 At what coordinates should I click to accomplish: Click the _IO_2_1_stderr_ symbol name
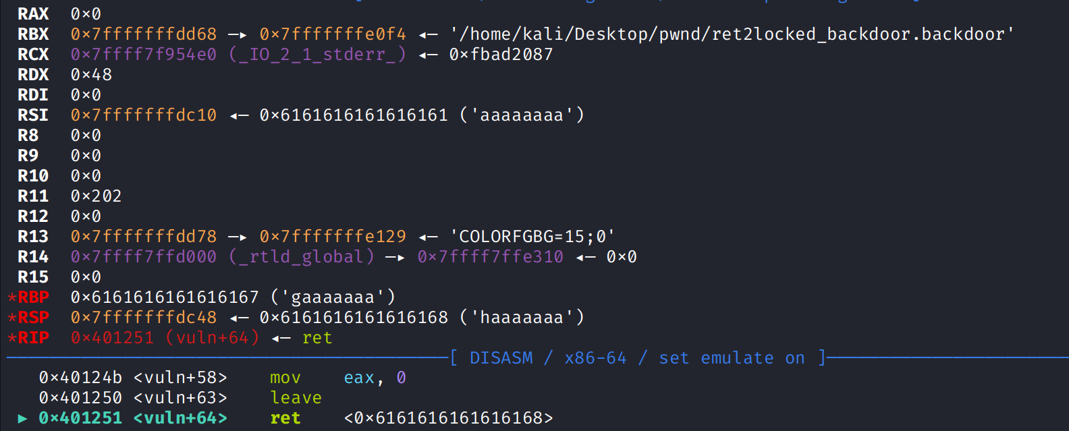317,55
